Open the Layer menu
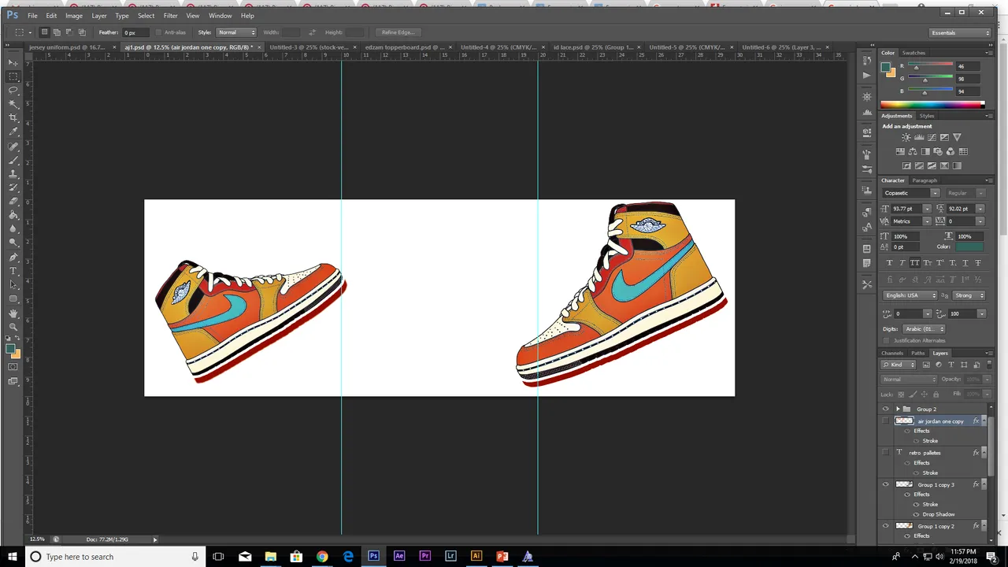 [x=99, y=16]
